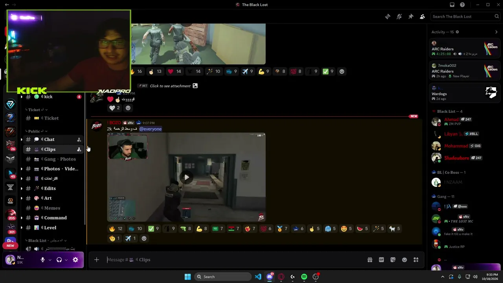Toggle headphone deafen in user panel
Viewport: 503px width, 283px height.
59,260
